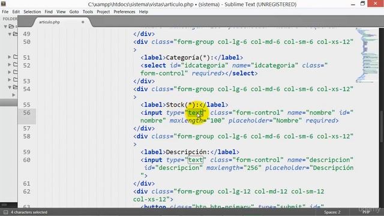Click the editor vertical scrollbar
The width and height of the screenshot is (384, 216).
382,126
